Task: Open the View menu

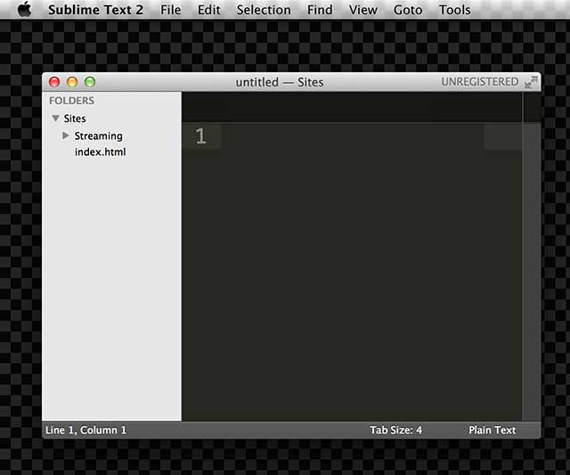Action: pos(362,10)
